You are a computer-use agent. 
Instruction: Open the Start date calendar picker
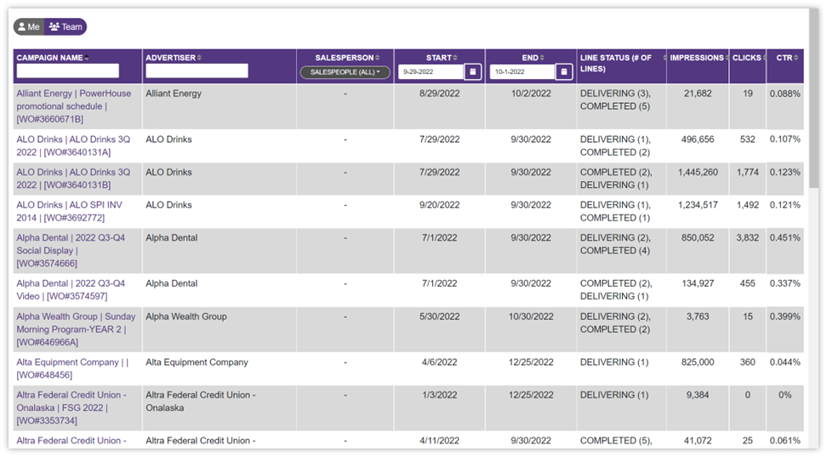473,71
